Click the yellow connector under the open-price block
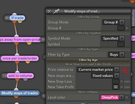Image resolution: width=135 pixels, height=104 pixels. click(29, 43)
